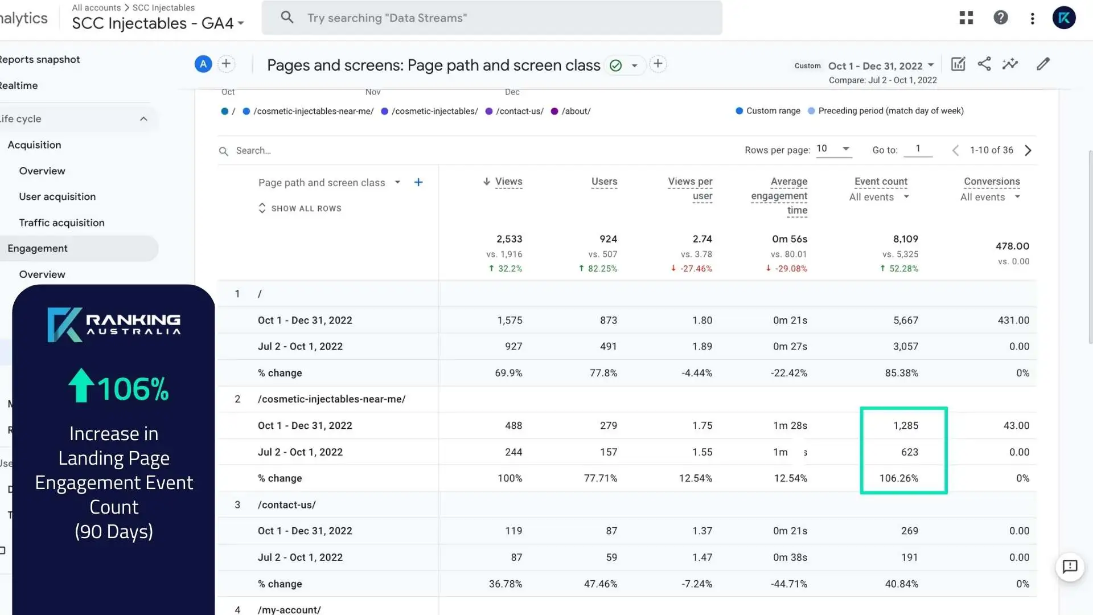This screenshot has width=1093, height=615.
Task: Collapse the Life cycle section chevron
Action: [x=143, y=118]
